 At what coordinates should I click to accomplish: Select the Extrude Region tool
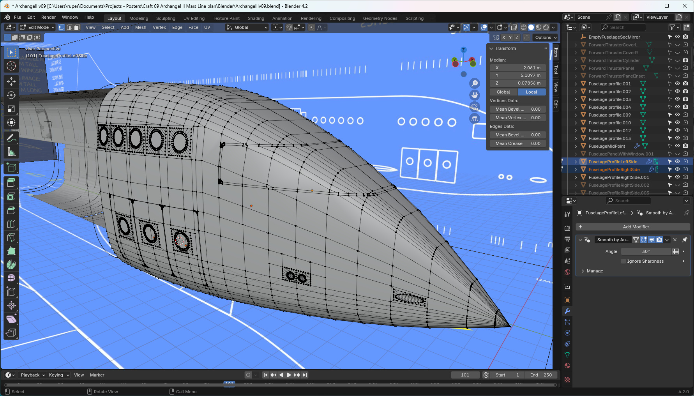(x=11, y=182)
